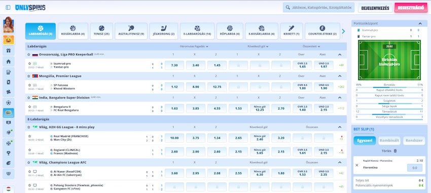
Task: Open live stream icon for Pohang Steelers match
Action: [35, 185]
